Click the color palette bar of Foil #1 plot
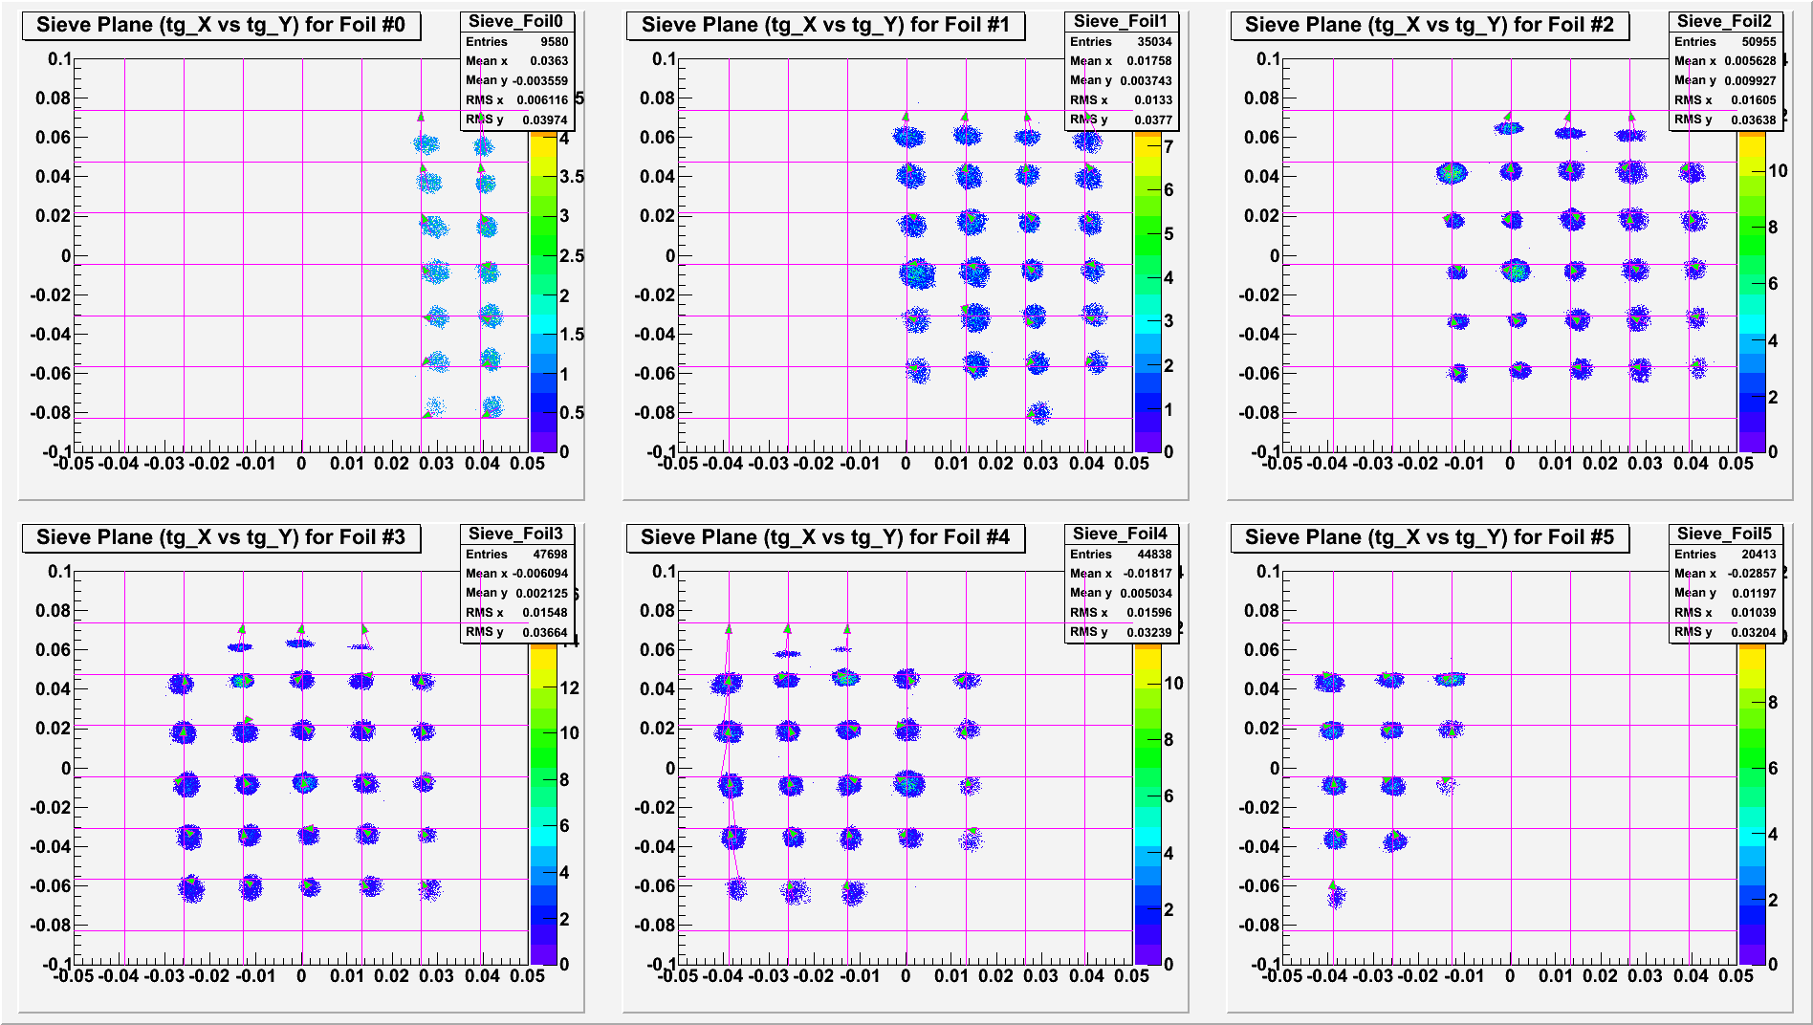1813x1025 pixels. point(1147,292)
